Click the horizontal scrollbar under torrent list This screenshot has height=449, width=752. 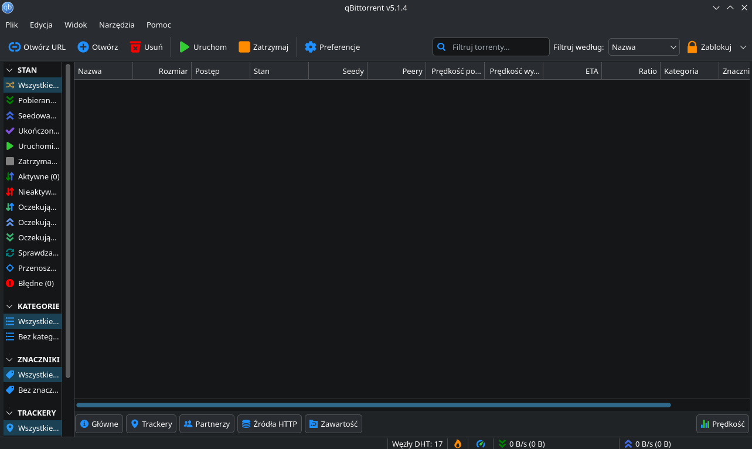click(x=373, y=404)
